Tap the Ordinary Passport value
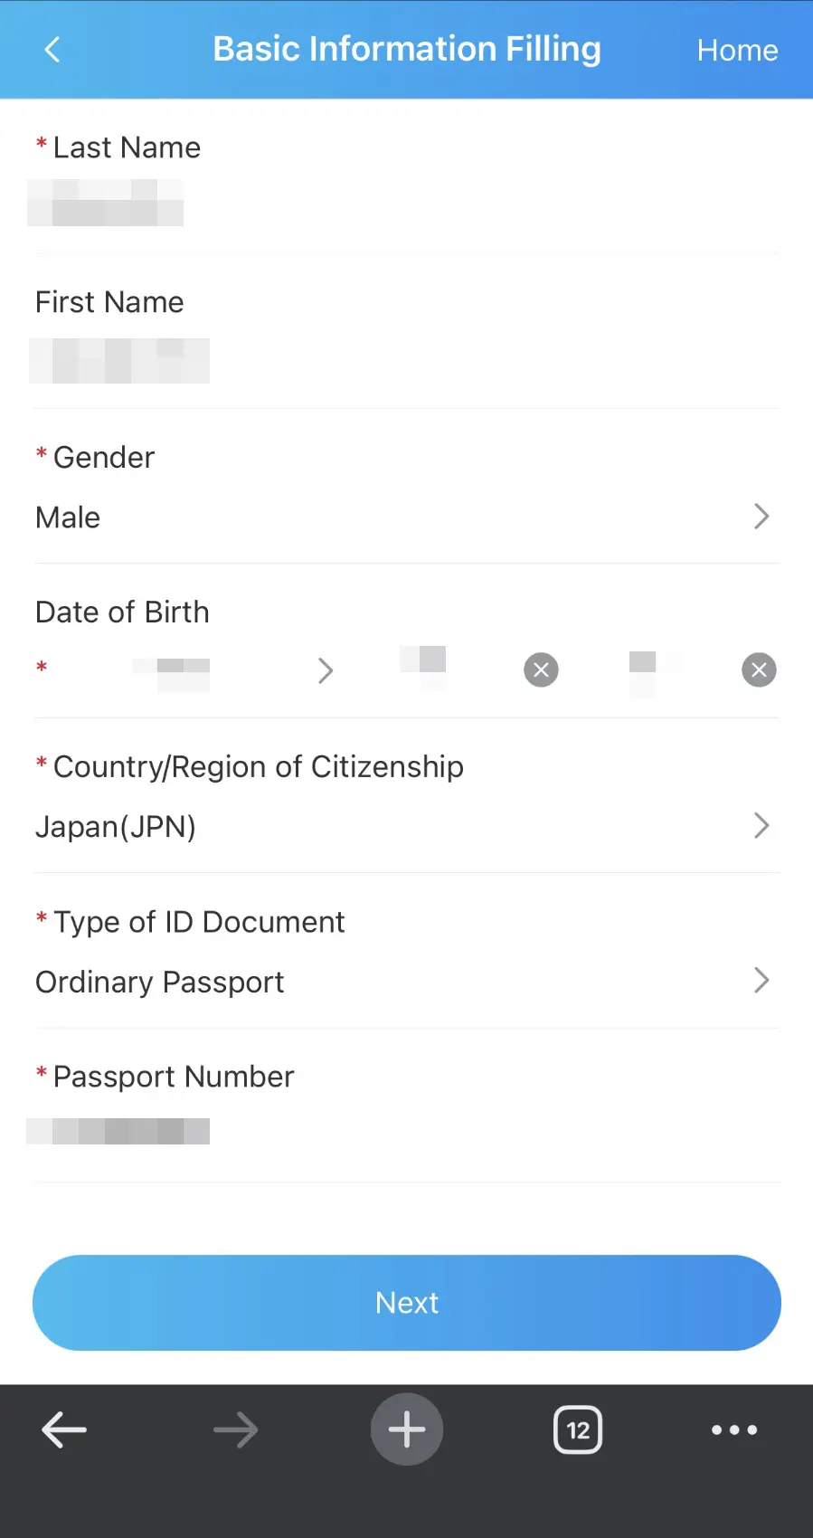 tap(160, 983)
